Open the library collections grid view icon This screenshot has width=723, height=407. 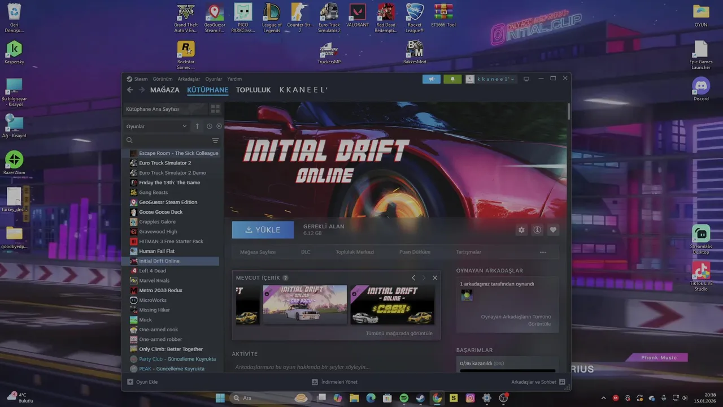(215, 109)
